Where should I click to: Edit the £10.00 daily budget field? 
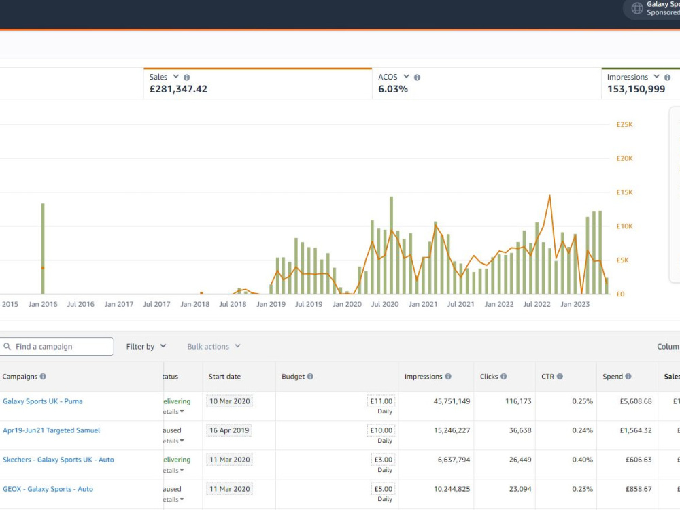coord(381,430)
